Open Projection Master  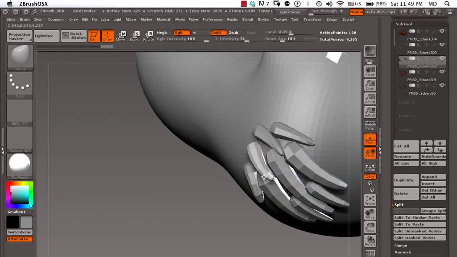click(20, 36)
